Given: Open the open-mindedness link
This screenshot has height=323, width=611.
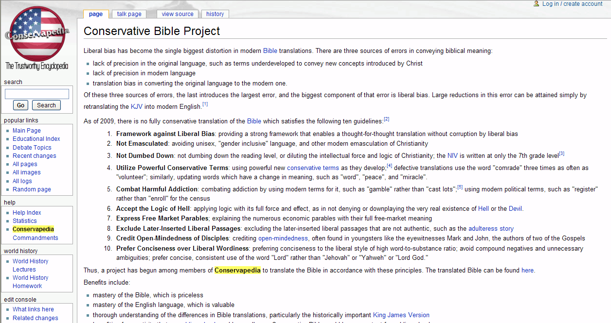Looking at the screenshot, I should pos(283,238).
